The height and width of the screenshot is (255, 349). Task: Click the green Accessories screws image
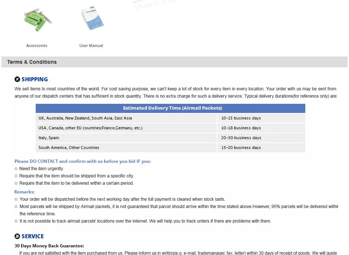(x=38, y=20)
